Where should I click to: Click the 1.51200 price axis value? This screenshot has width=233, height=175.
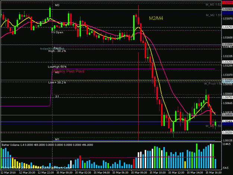pos(227,66)
